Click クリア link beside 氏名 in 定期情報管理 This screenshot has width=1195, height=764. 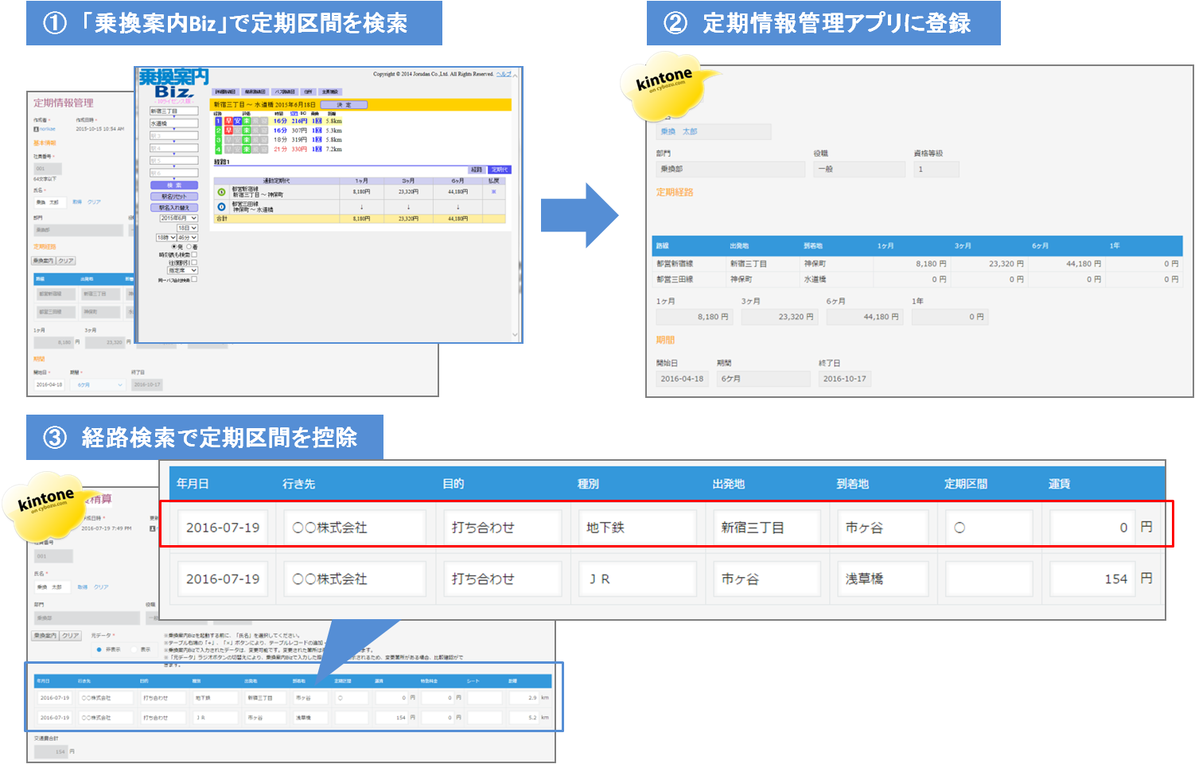coord(94,202)
